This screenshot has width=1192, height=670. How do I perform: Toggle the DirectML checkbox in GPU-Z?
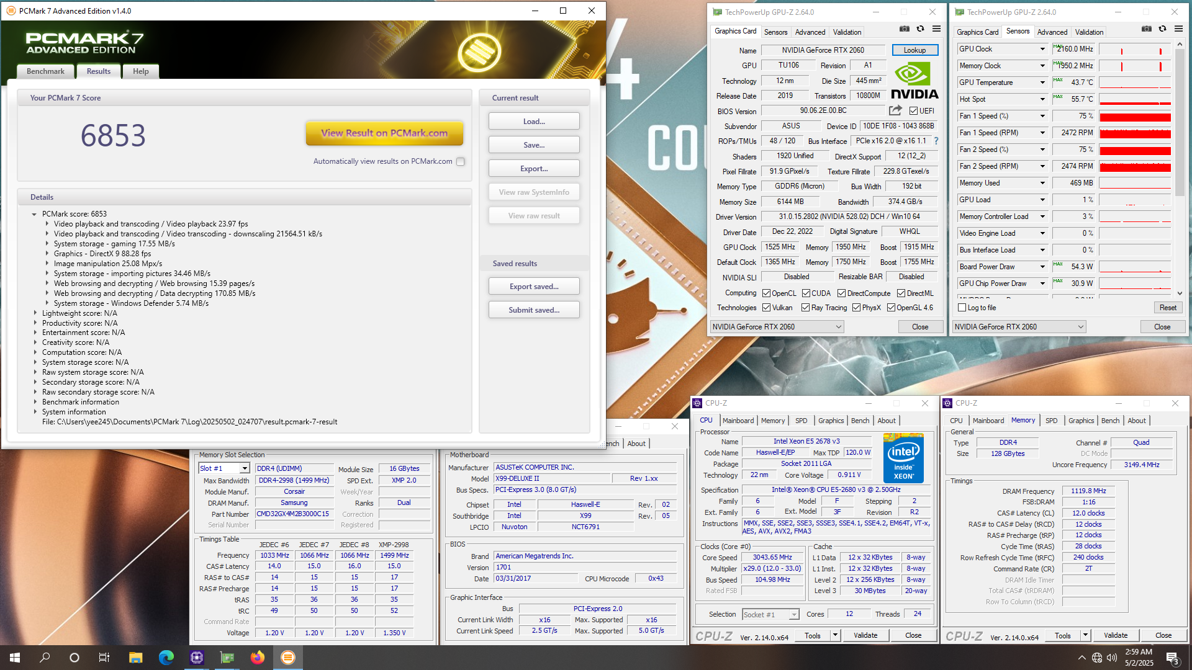pos(901,293)
